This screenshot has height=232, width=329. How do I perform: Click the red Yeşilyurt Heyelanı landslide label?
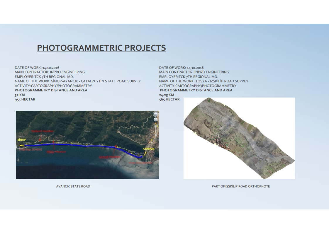coord(42,132)
